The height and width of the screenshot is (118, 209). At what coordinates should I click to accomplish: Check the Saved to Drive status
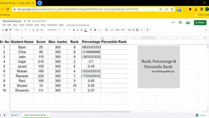[39, 21]
